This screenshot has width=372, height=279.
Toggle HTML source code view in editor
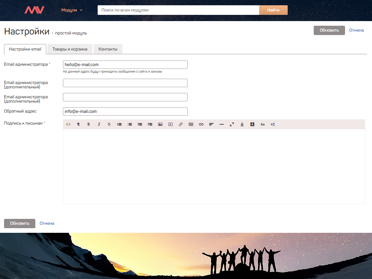(x=68, y=124)
